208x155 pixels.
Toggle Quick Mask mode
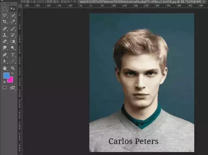tap(5, 88)
